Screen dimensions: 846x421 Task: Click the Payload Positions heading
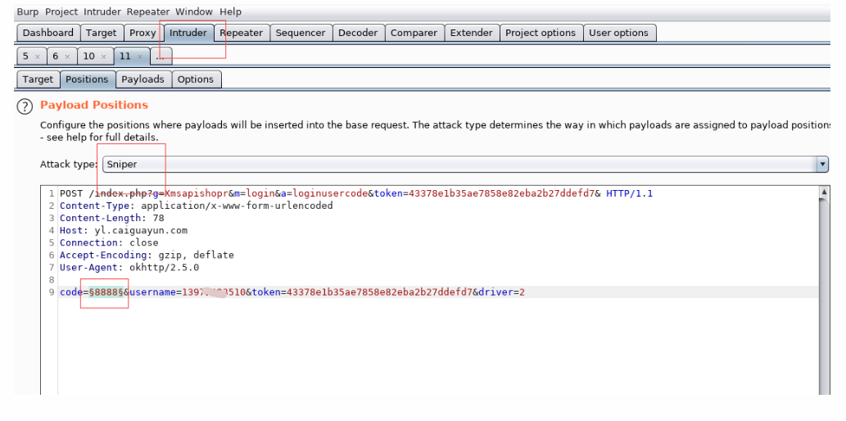tap(94, 105)
